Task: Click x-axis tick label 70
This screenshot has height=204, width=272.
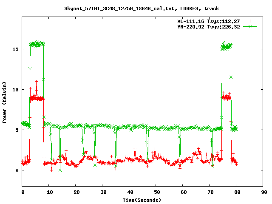Action: pos(210,192)
